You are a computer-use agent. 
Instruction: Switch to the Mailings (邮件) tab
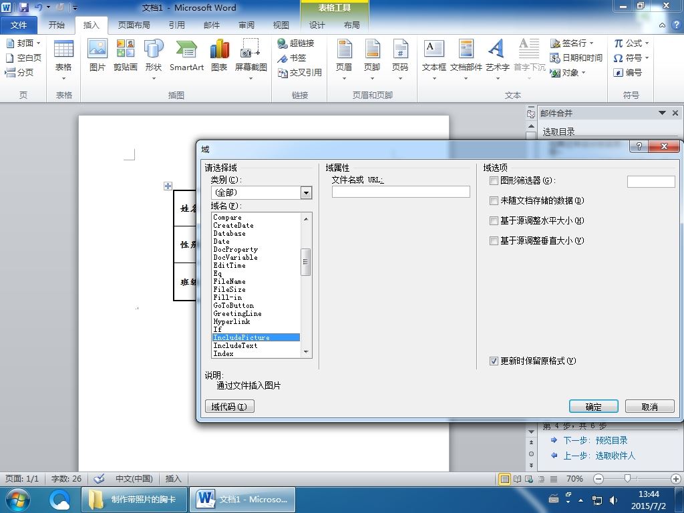pyautogui.click(x=212, y=25)
